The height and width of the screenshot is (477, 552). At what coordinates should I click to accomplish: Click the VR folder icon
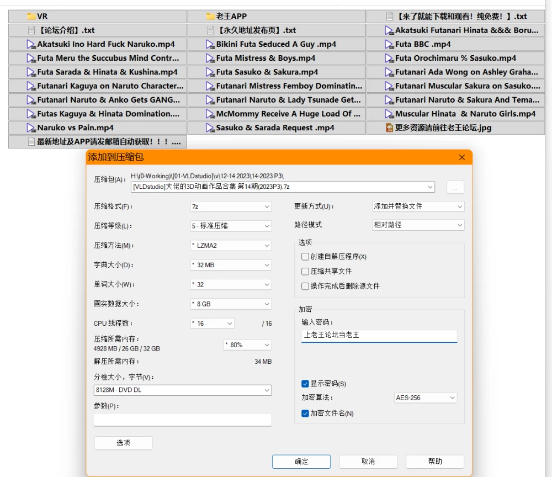(x=31, y=16)
